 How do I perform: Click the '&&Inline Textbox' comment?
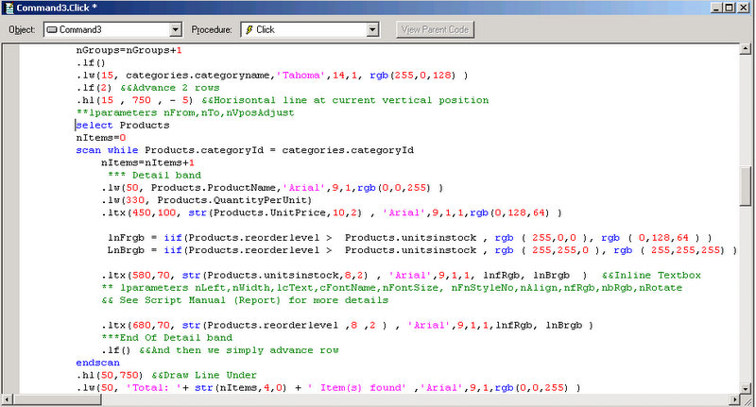pos(651,276)
